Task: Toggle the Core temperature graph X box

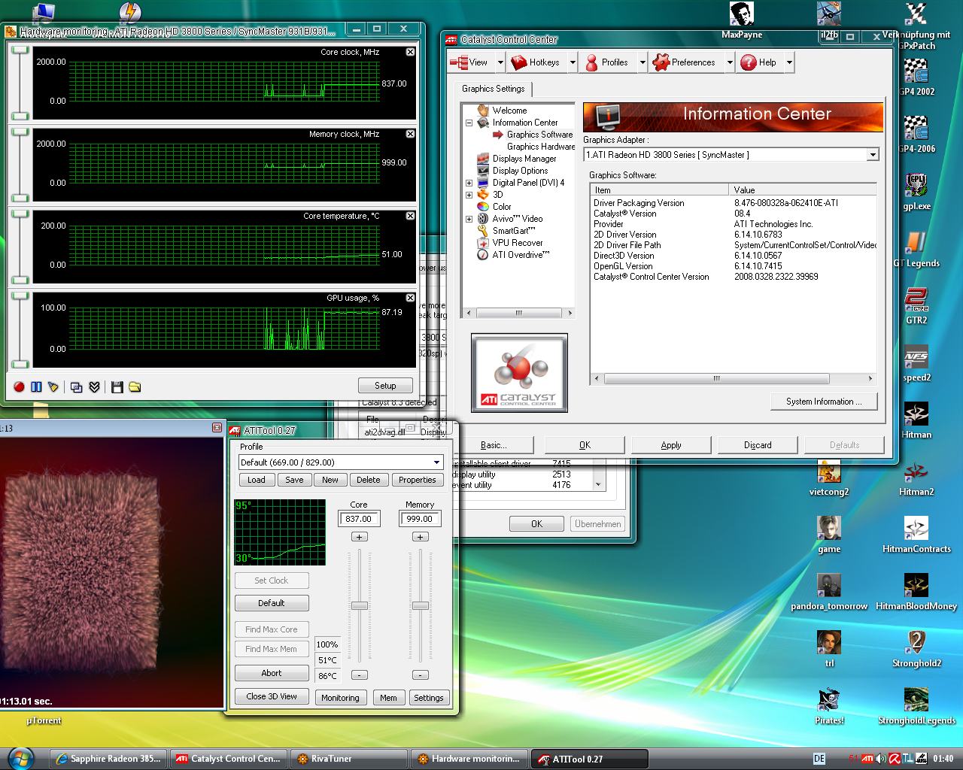Action: 410,216
